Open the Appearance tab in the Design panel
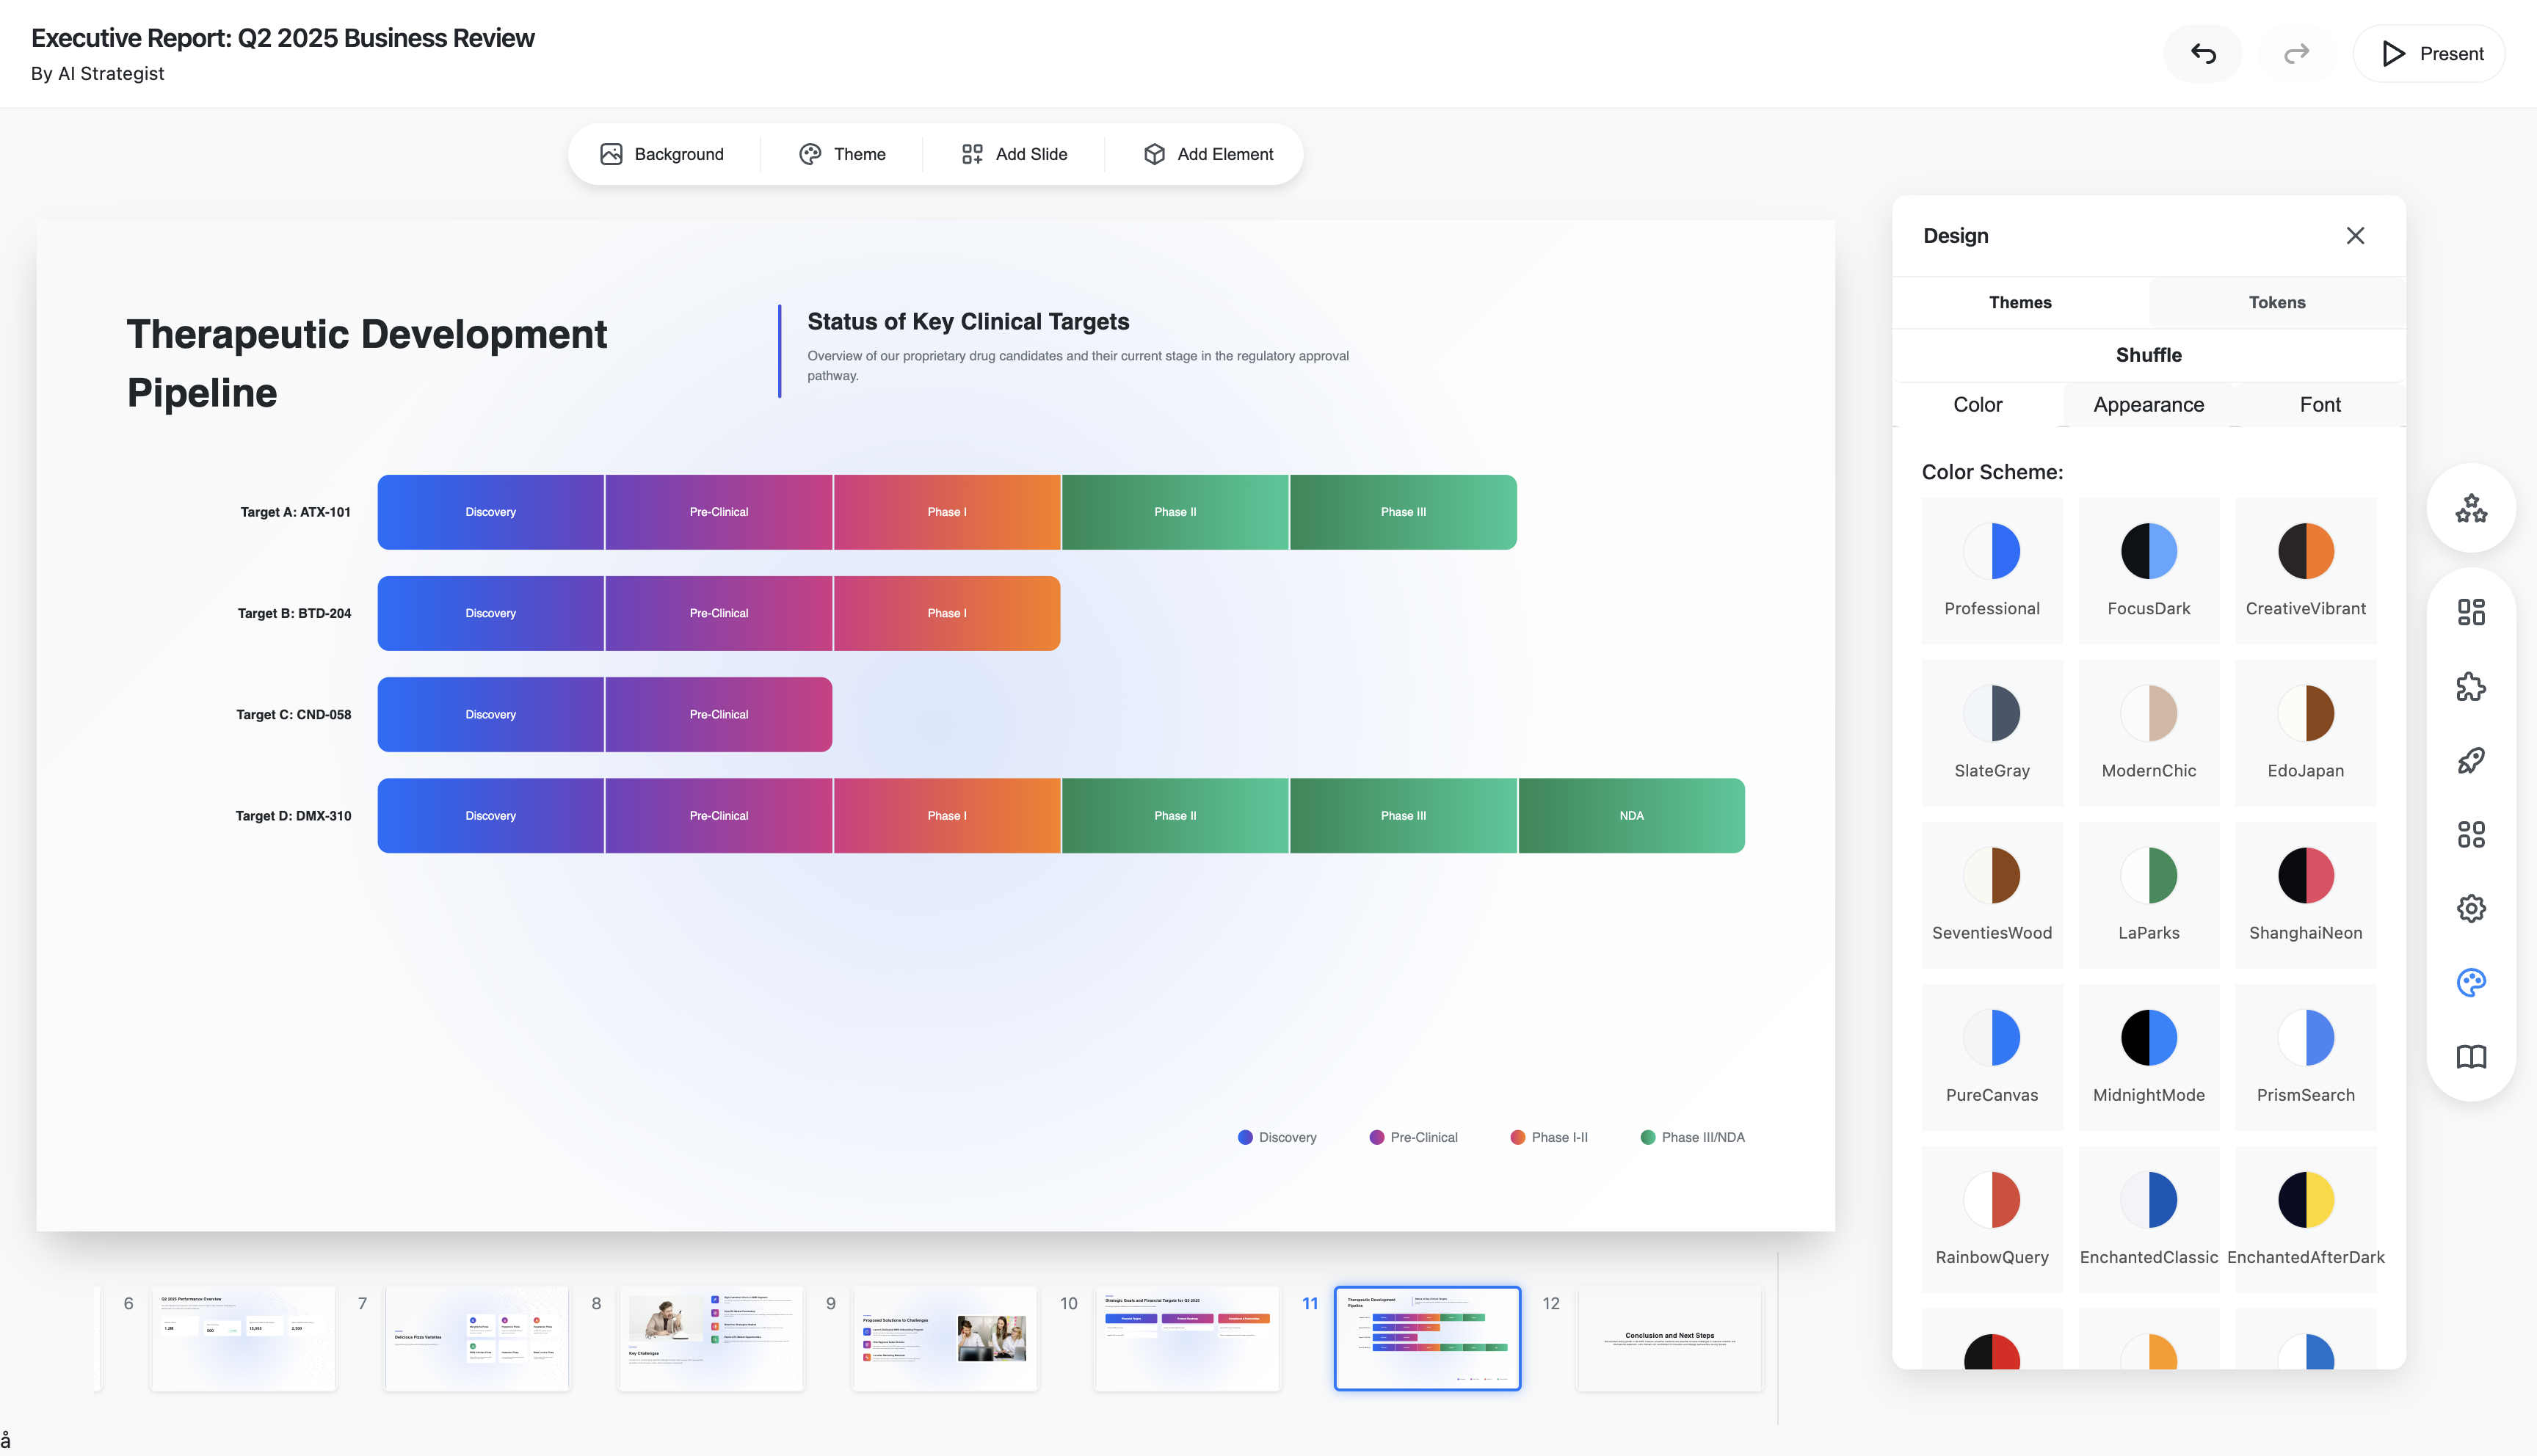2537x1456 pixels. (x=2147, y=404)
